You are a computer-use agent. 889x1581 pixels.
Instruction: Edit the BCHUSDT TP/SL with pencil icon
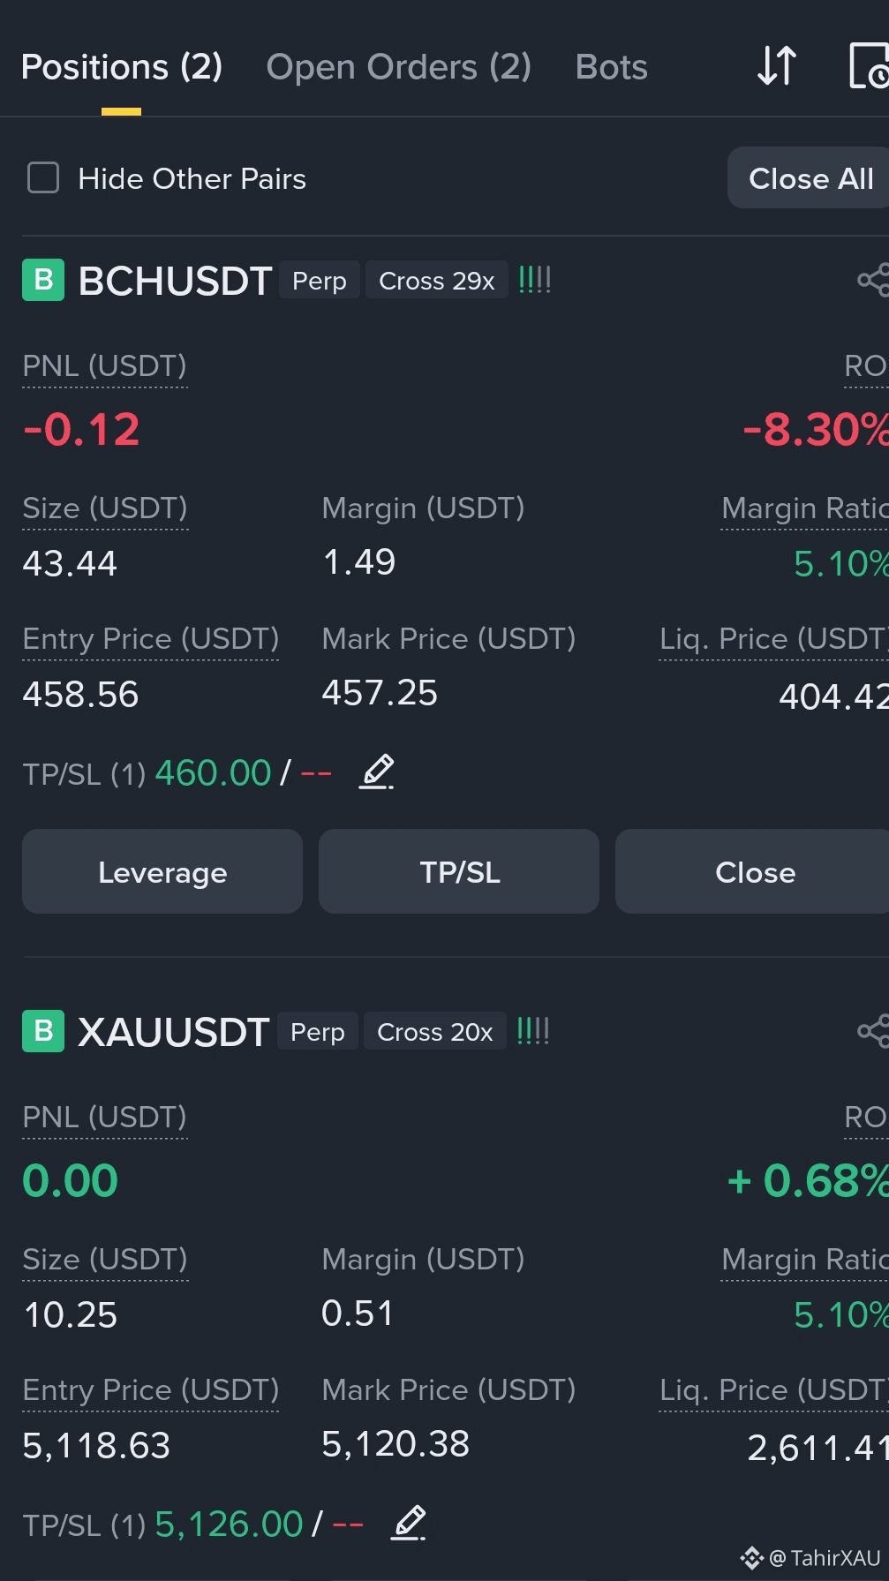pos(377,772)
